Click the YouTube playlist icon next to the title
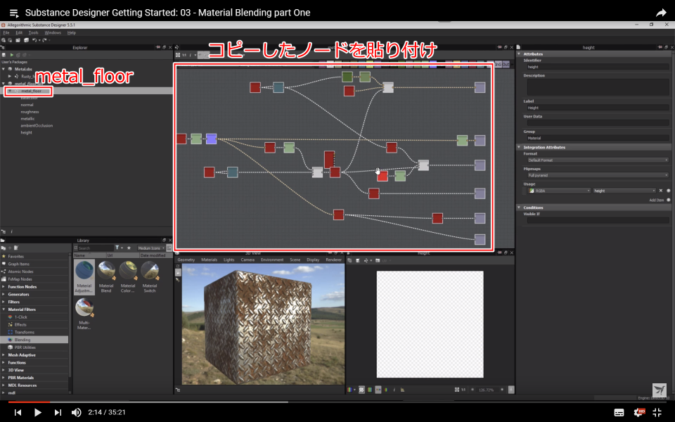The image size is (675, 422). (x=14, y=13)
